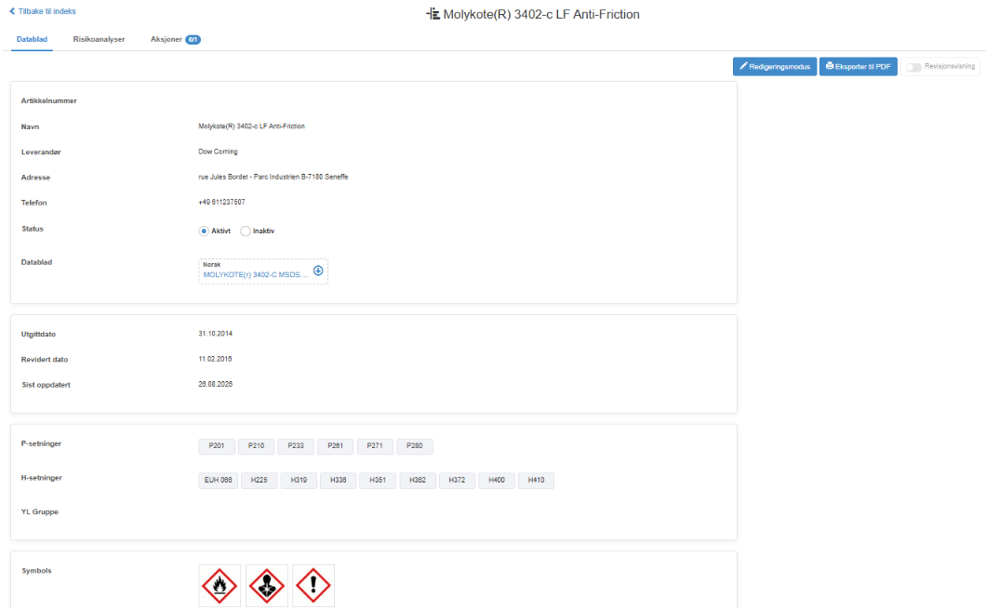Click the phone number +49 611237507
Screen dimensions: 986x608
[x=222, y=202]
